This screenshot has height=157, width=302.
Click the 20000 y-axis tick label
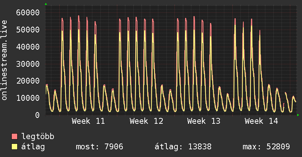coord(28,81)
